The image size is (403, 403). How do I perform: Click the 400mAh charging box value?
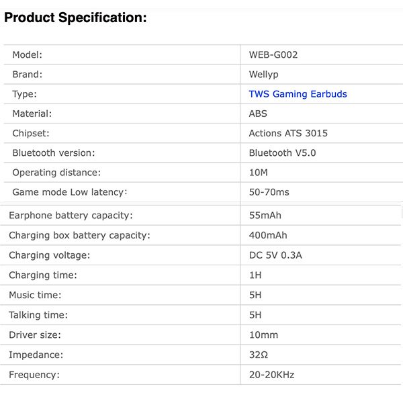[x=267, y=235]
